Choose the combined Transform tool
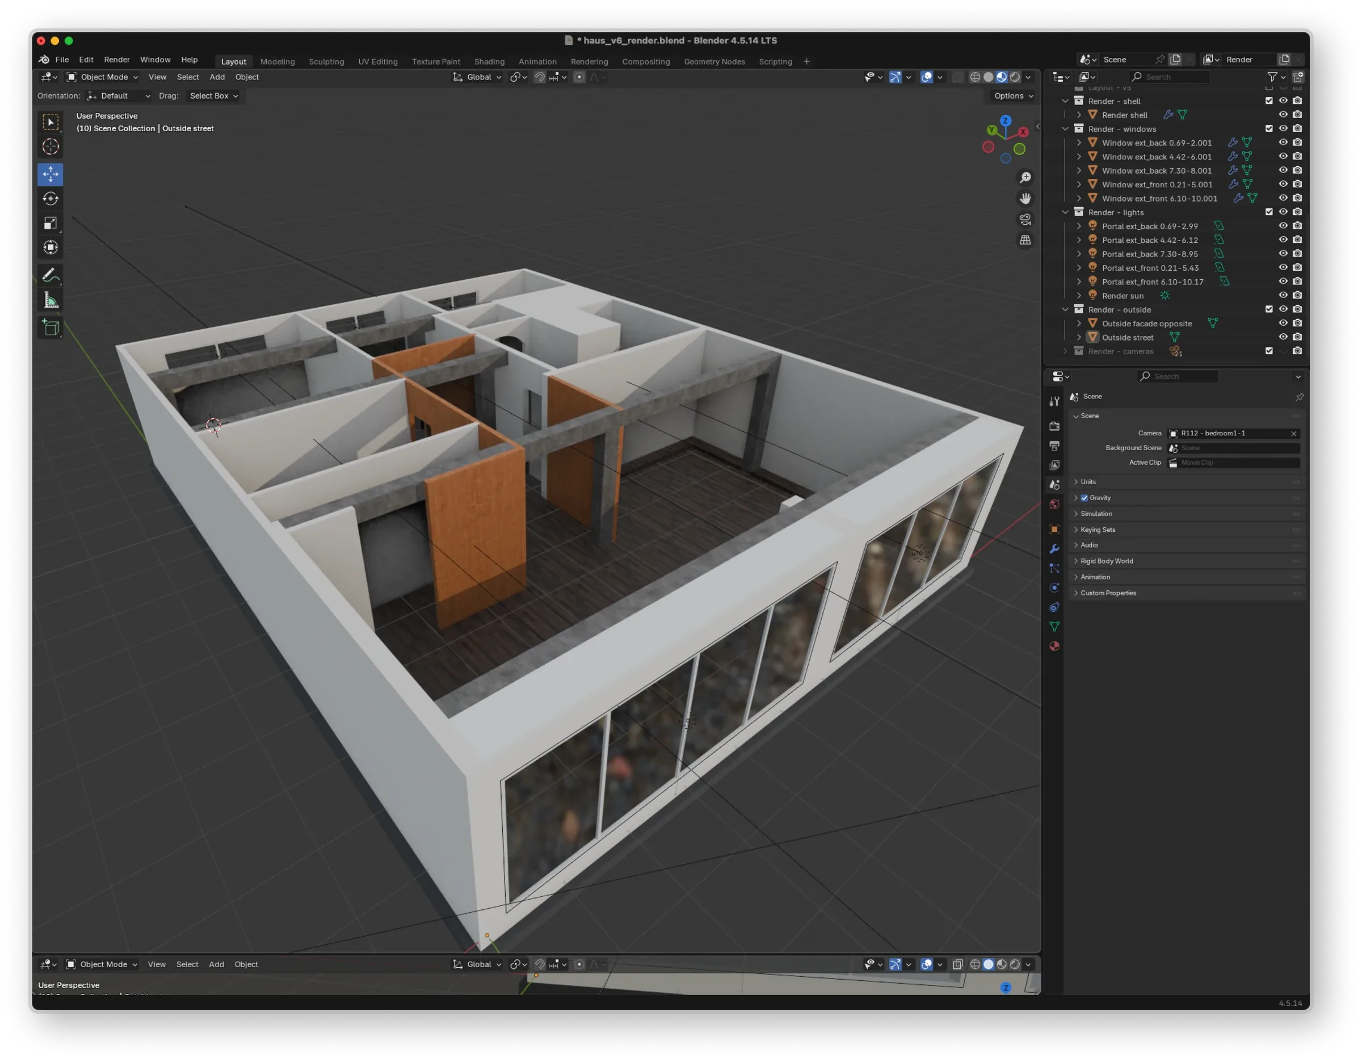Image resolution: width=1362 pixels, height=1062 pixels. pos(51,247)
